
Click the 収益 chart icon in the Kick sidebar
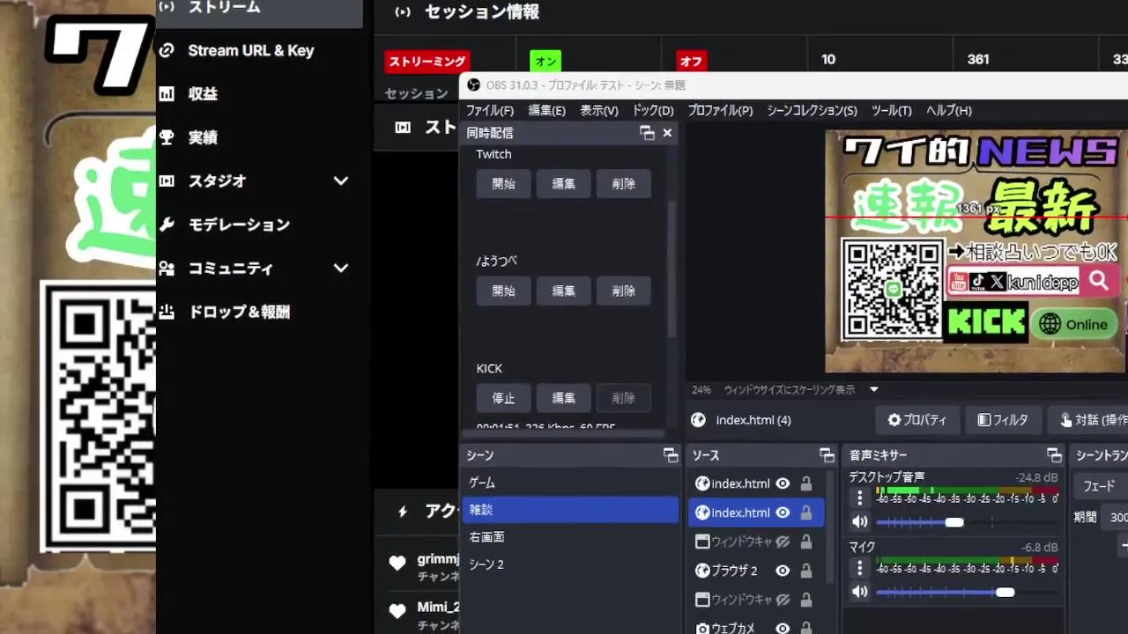(x=167, y=94)
